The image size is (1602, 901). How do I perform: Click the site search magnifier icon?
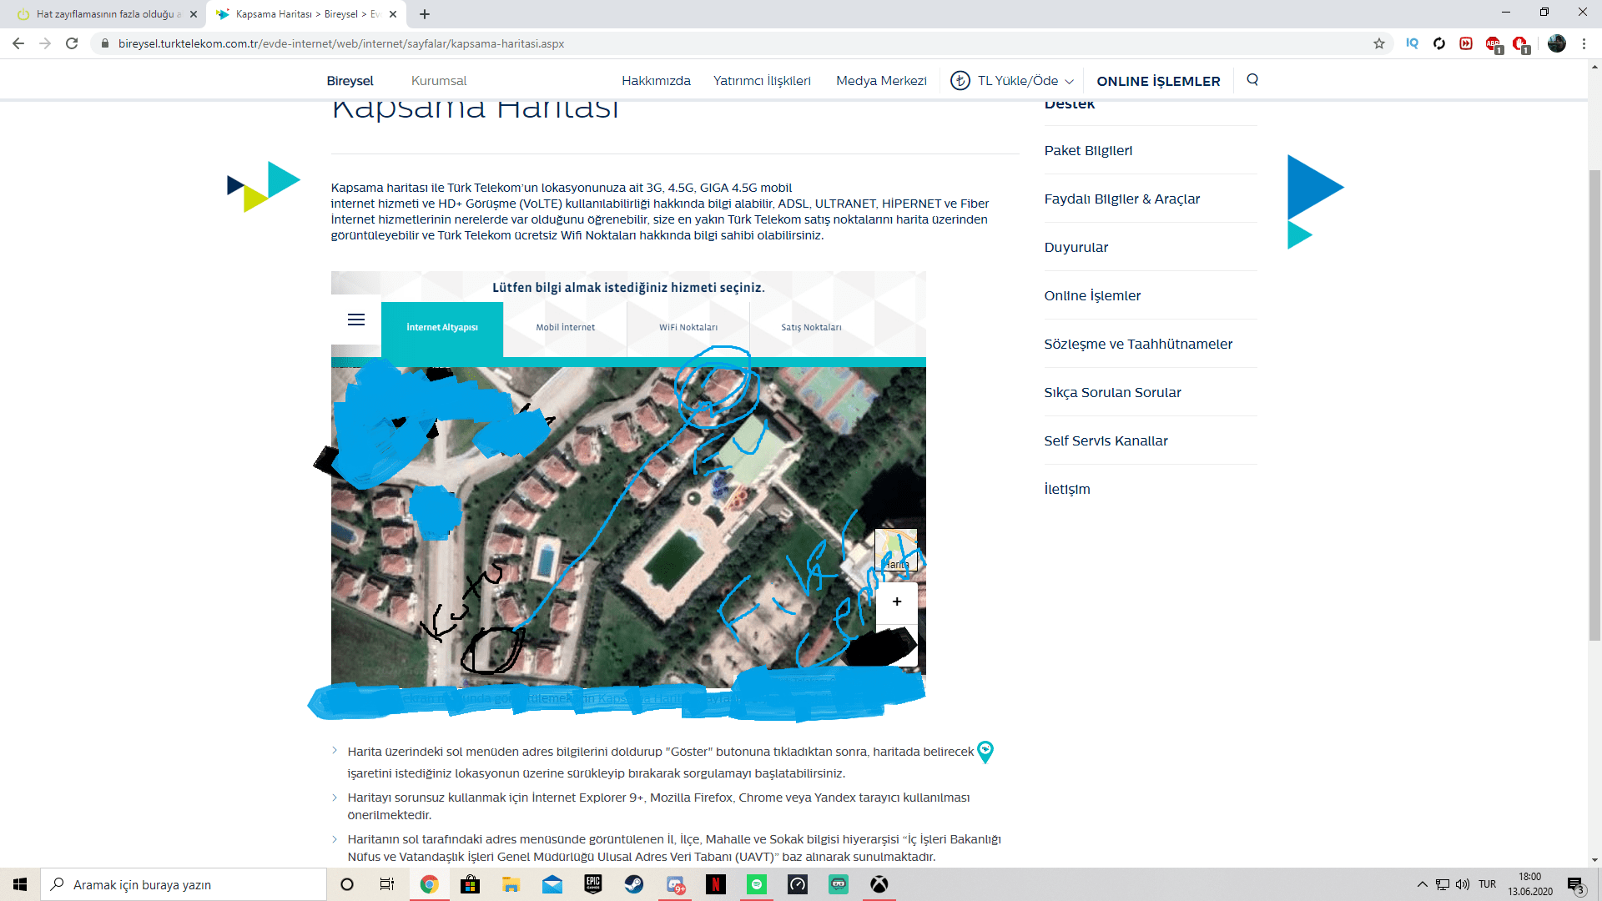1252,80
